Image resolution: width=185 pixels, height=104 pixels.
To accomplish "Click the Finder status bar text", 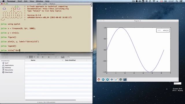I will click(46, 102).
